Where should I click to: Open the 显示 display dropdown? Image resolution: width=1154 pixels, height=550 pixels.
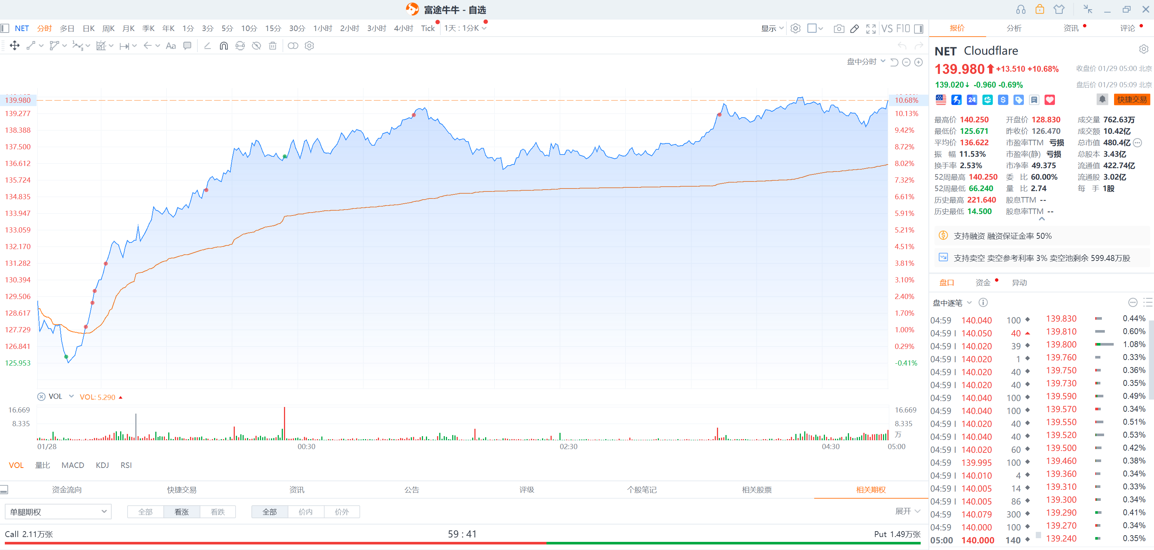coord(772,29)
